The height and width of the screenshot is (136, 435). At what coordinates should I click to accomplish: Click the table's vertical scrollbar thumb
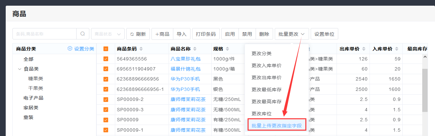click(x=425, y=90)
